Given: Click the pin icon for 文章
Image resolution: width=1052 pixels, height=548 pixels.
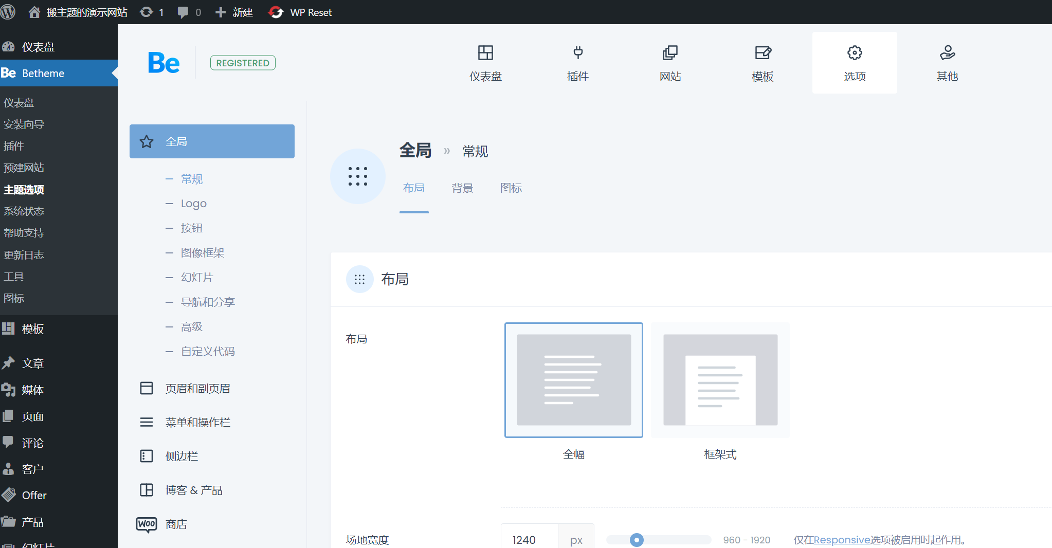Looking at the screenshot, I should pyautogui.click(x=8, y=363).
